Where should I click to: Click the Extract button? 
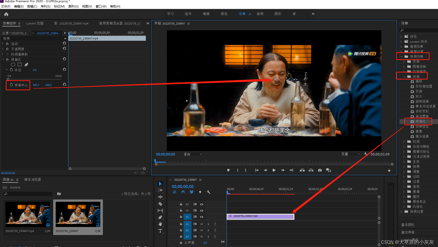(311, 170)
